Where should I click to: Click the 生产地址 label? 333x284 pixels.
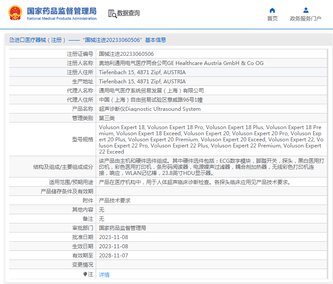(x=83, y=82)
